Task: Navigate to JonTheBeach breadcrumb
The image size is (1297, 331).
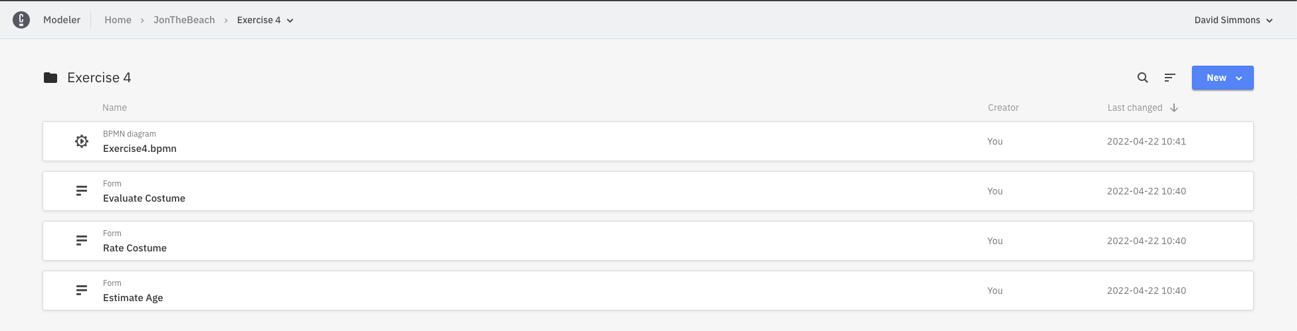Action: 184,20
